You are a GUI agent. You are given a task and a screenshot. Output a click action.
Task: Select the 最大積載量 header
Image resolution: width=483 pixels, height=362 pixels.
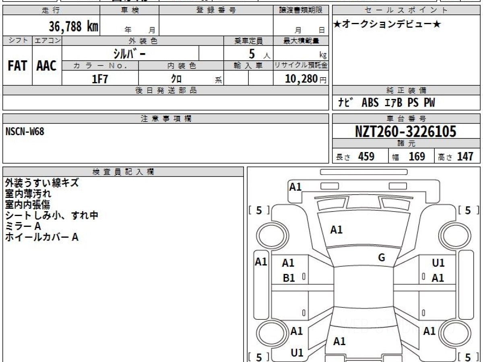point(301,41)
